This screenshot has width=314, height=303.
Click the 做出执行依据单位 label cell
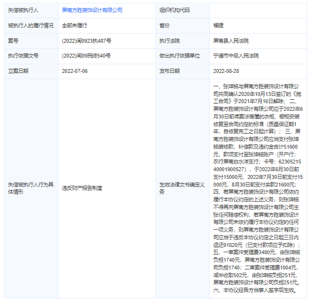(x=179, y=56)
